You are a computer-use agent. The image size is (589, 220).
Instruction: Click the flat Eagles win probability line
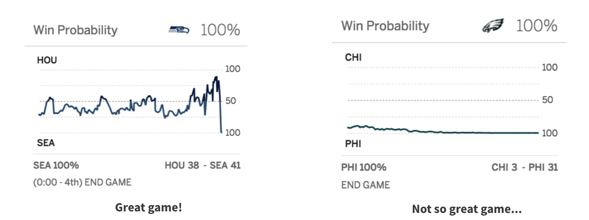(x=470, y=133)
